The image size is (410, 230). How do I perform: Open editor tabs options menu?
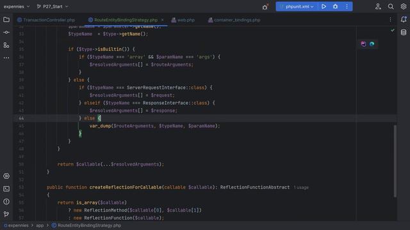[390, 20]
